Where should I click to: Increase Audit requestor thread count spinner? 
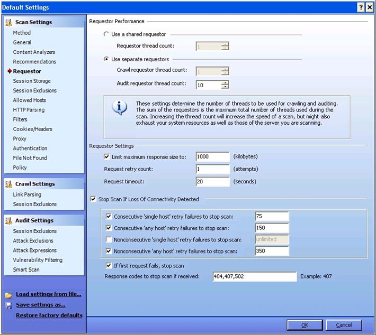tap(225, 82)
